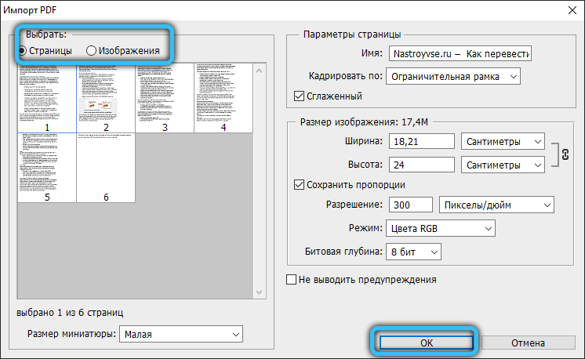Select the Страницы radio button

[22, 50]
